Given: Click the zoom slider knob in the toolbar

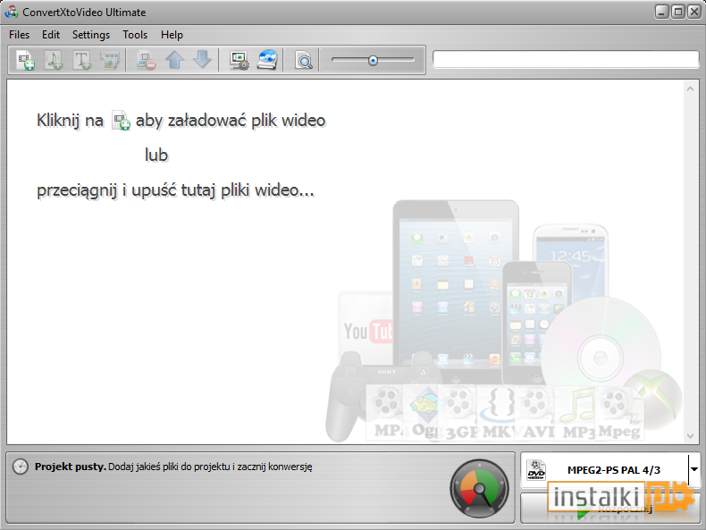Looking at the screenshot, I should (373, 61).
